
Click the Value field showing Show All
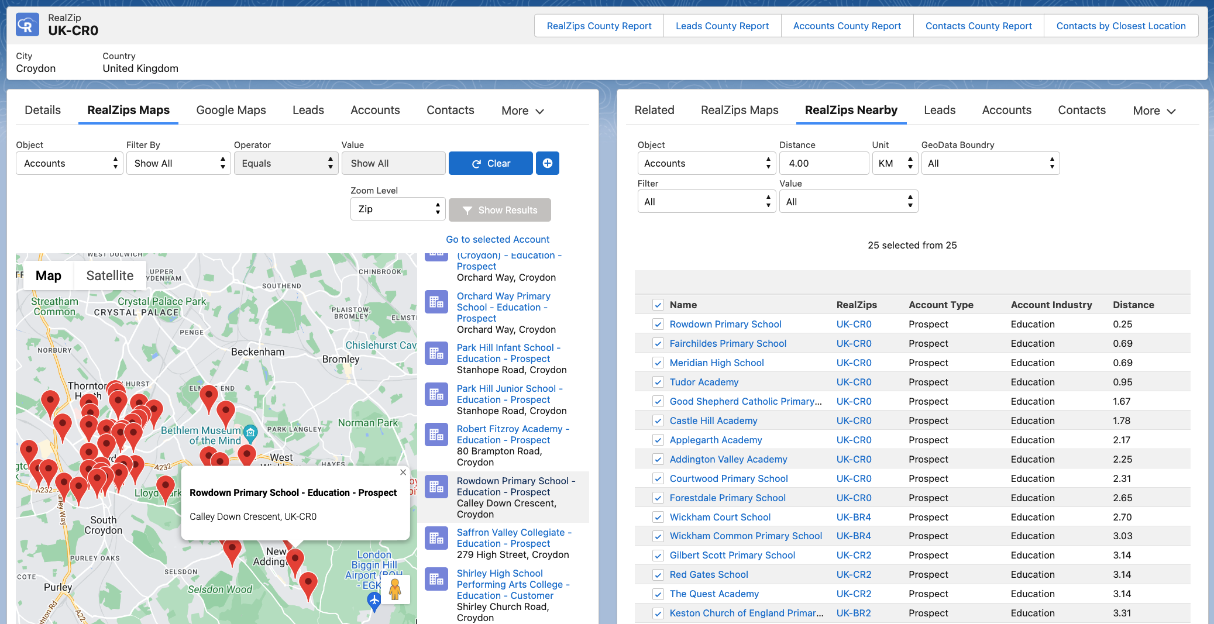click(394, 163)
